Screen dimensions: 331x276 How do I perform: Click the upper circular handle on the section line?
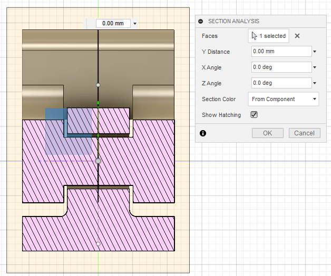pos(98,85)
